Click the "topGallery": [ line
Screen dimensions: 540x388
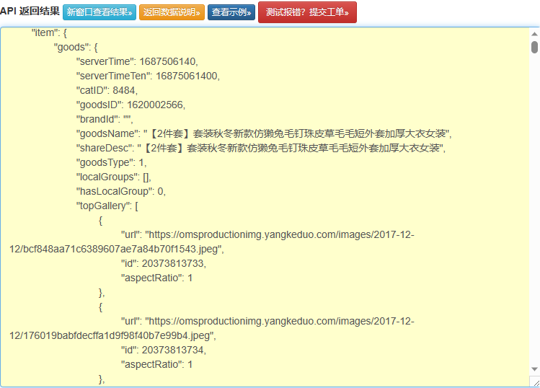pyautogui.click(x=107, y=206)
